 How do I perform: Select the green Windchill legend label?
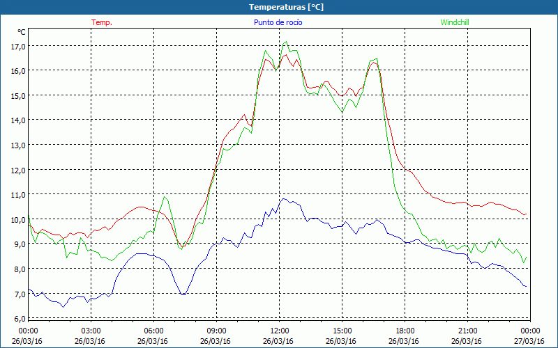coord(455,22)
